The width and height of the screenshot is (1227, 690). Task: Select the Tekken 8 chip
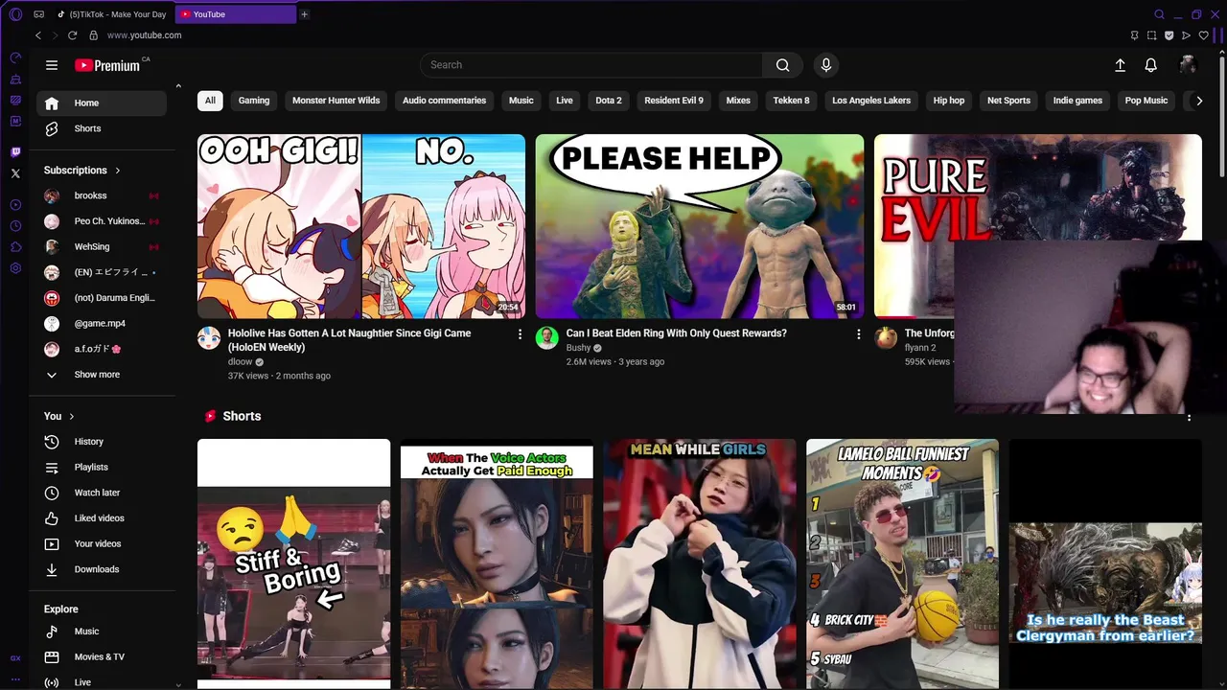click(792, 101)
